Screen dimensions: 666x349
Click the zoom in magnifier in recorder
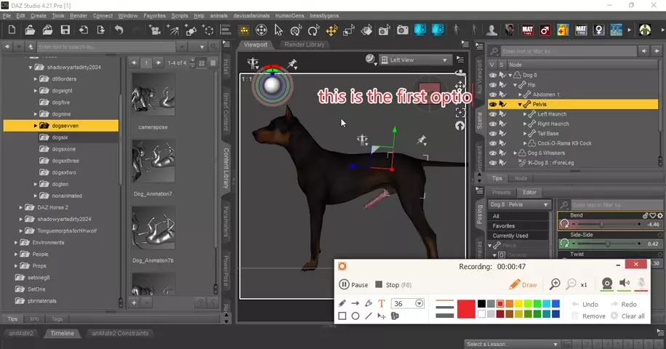pos(555,284)
